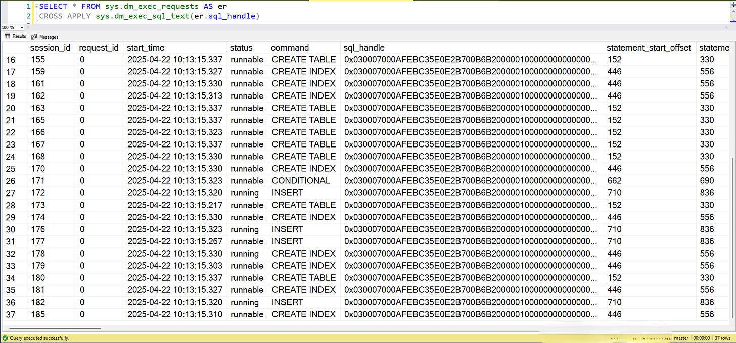Click start_time 10:13:15.313 cell
This screenshot has width=736, height=343.
[175, 96]
